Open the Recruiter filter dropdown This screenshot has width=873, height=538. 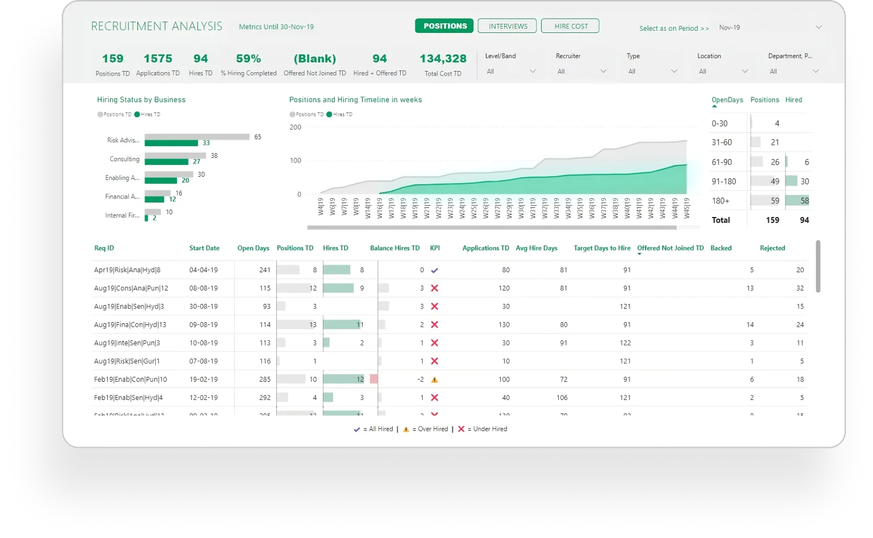tap(603, 72)
